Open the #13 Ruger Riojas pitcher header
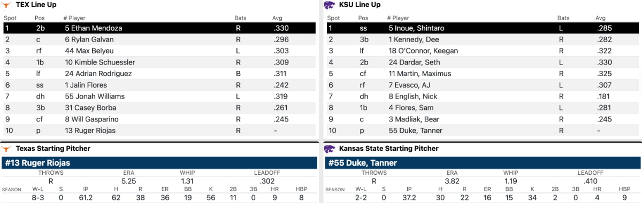 [x=159, y=163]
